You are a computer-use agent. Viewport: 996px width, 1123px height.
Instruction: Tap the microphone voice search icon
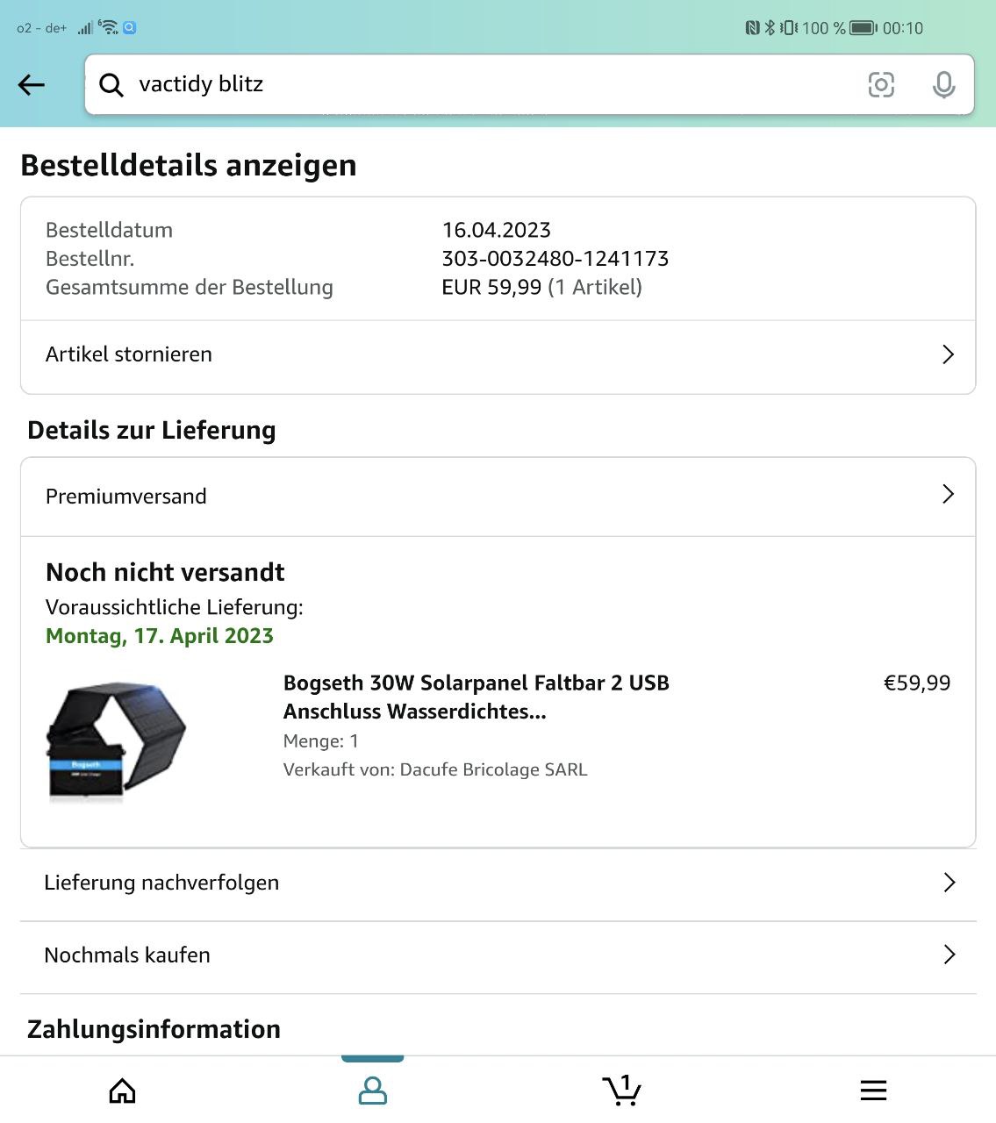coord(943,85)
